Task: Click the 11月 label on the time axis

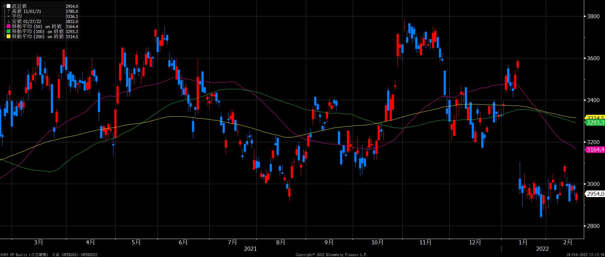Action: click(425, 242)
